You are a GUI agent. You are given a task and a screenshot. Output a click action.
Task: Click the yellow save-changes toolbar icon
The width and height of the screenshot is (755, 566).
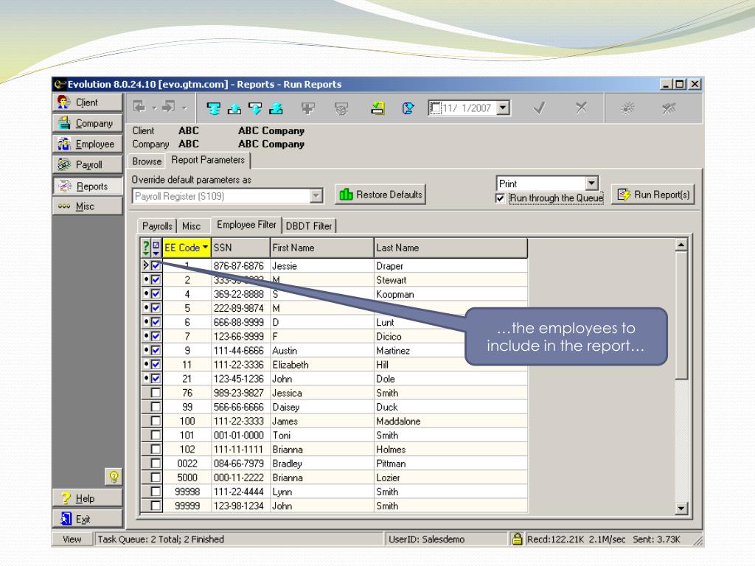(377, 108)
